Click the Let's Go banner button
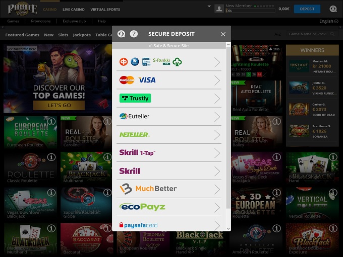The image size is (343, 257). [59, 105]
